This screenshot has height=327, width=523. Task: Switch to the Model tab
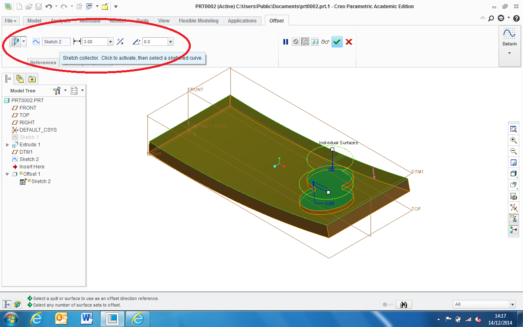coord(34,21)
